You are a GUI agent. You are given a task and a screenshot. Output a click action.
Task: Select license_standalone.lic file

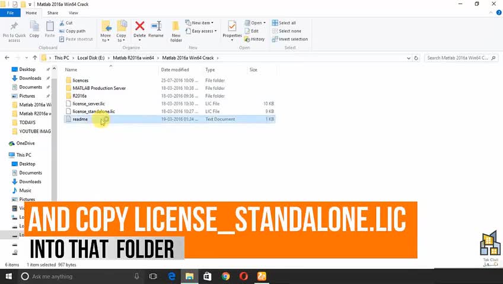click(x=170, y=111)
